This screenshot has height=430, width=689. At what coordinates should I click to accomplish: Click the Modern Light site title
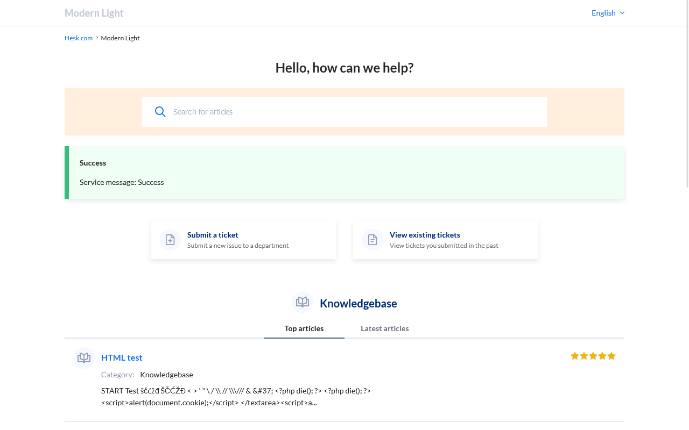pos(94,13)
